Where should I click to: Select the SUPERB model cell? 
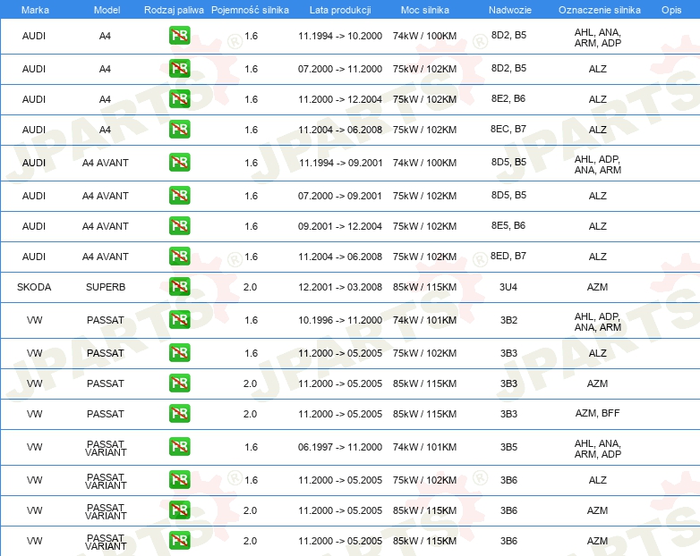pos(106,287)
